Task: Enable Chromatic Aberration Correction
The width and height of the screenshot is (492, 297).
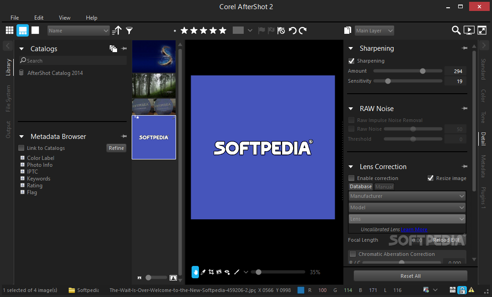Action: point(353,254)
